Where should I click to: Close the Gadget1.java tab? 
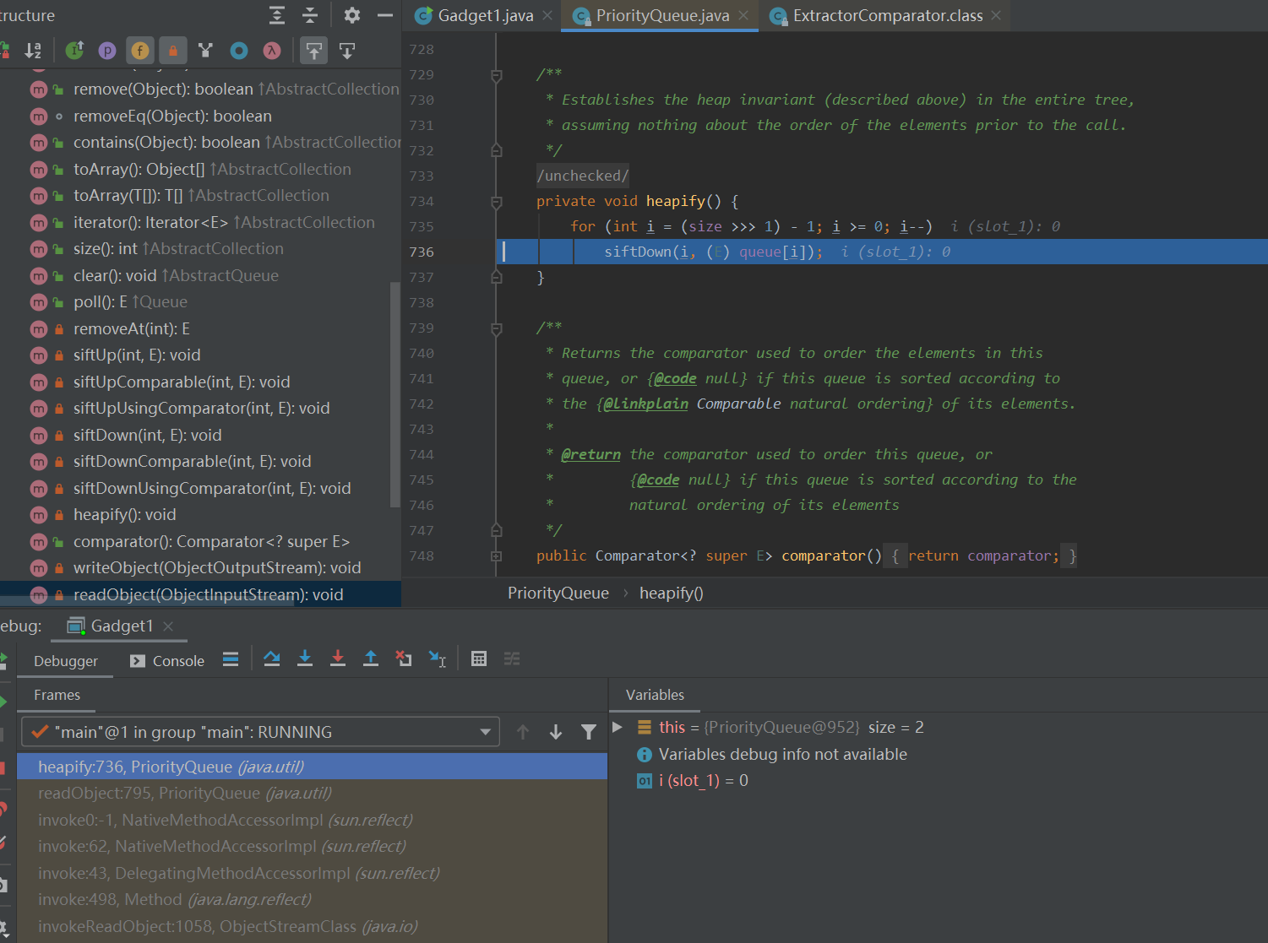pyautogui.click(x=547, y=15)
